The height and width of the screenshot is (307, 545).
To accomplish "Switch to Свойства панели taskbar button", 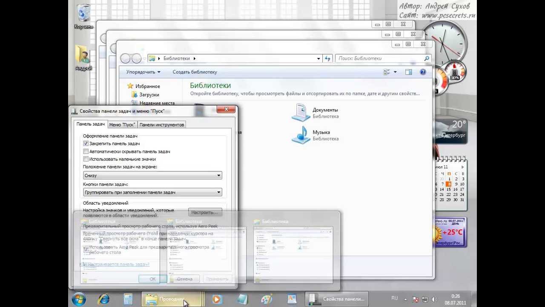I will click(337, 299).
